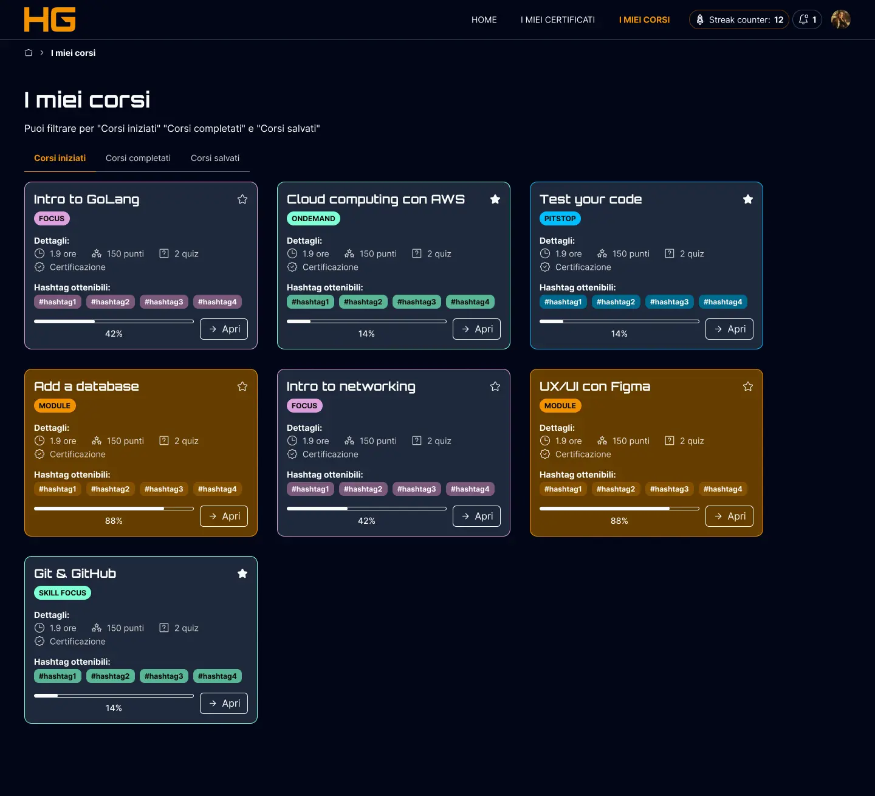Click Certificazione badge icon on Test your code
The width and height of the screenshot is (875, 796).
point(545,267)
